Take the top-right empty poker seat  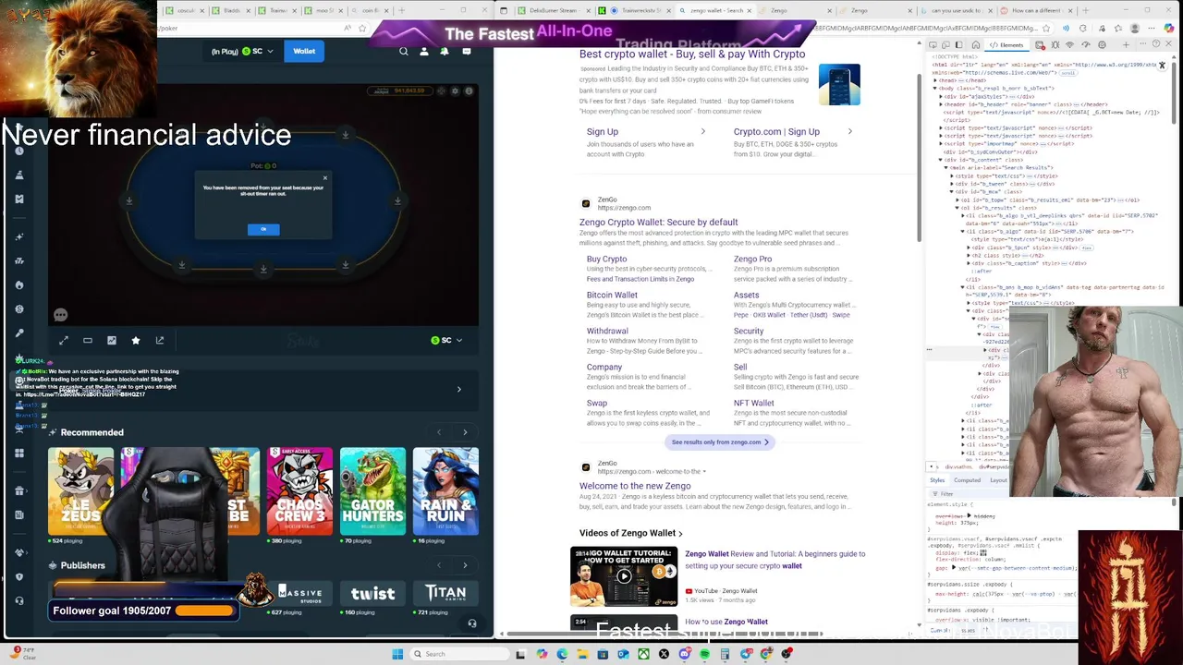click(x=346, y=135)
